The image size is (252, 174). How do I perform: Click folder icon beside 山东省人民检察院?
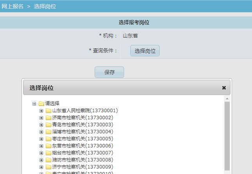point(49,111)
